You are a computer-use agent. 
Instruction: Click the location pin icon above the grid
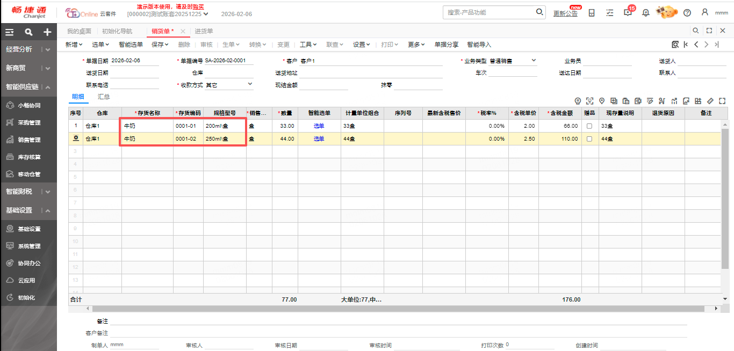point(602,101)
